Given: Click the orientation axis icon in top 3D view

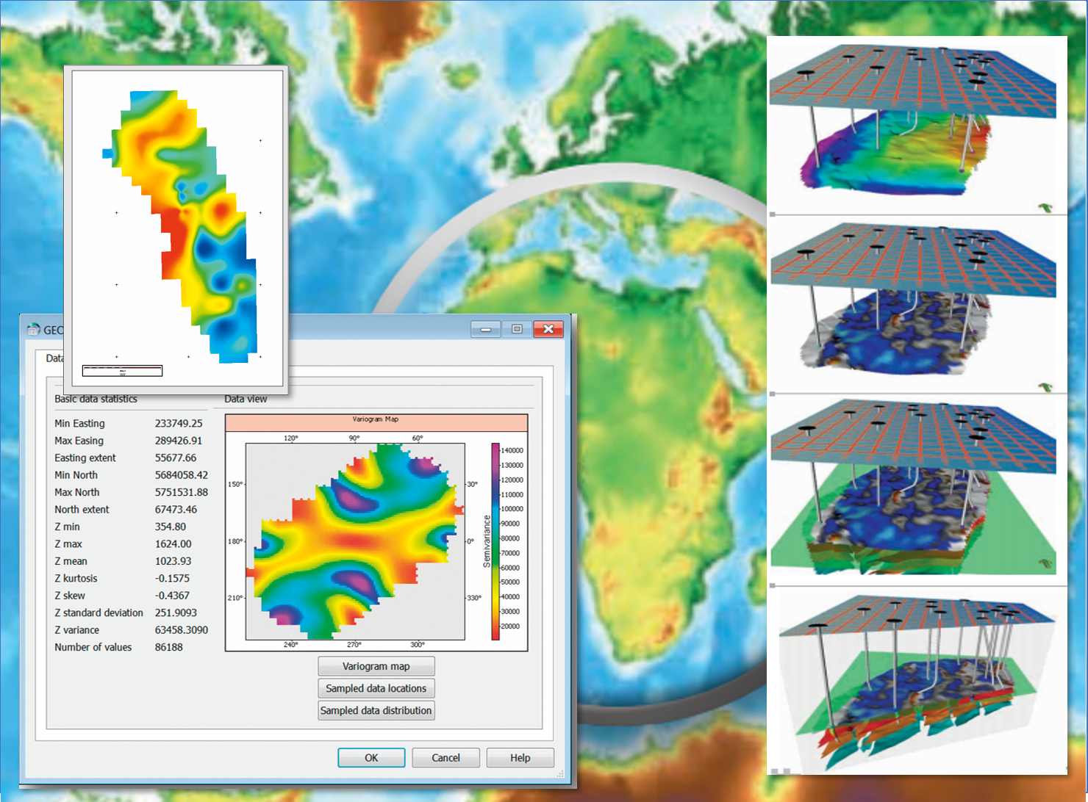Looking at the screenshot, I should click(x=1045, y=209).
